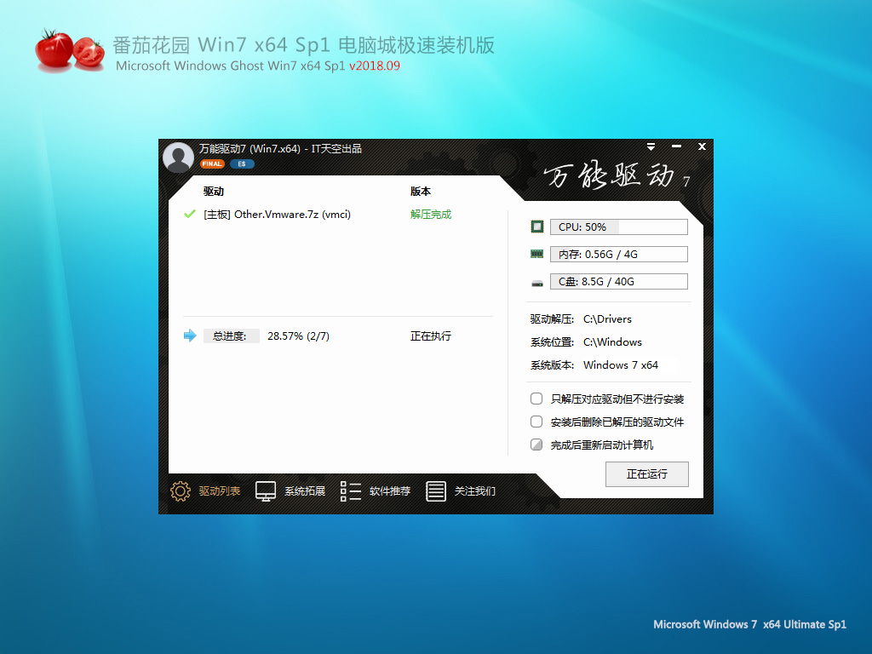This screenshot has height=654, width=872.
Task: Click the green checkmark beside Other.Vmware.7z
Action: tap(190, 214)
